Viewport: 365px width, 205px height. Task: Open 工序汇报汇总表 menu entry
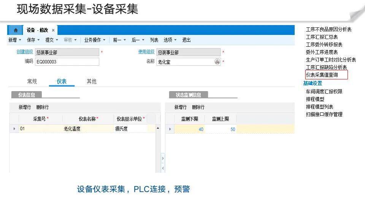tap(322, 37)
